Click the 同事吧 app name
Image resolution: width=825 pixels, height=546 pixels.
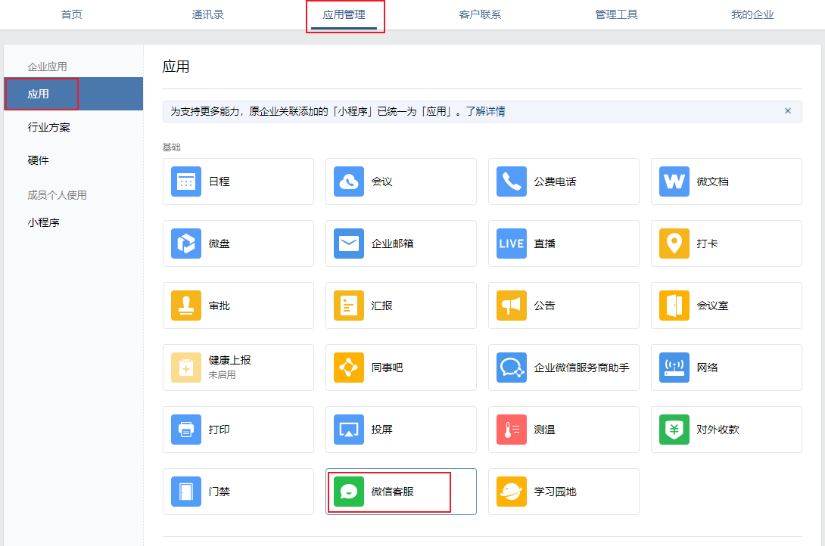coord(388,368)
